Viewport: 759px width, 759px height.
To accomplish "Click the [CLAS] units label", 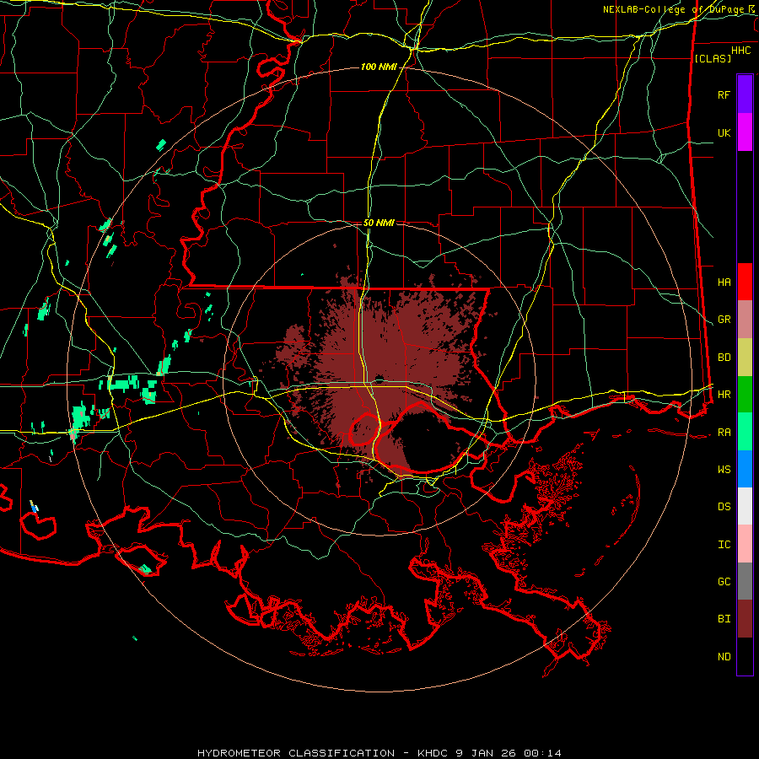I will pyautogui.click(x=713, y=58).
